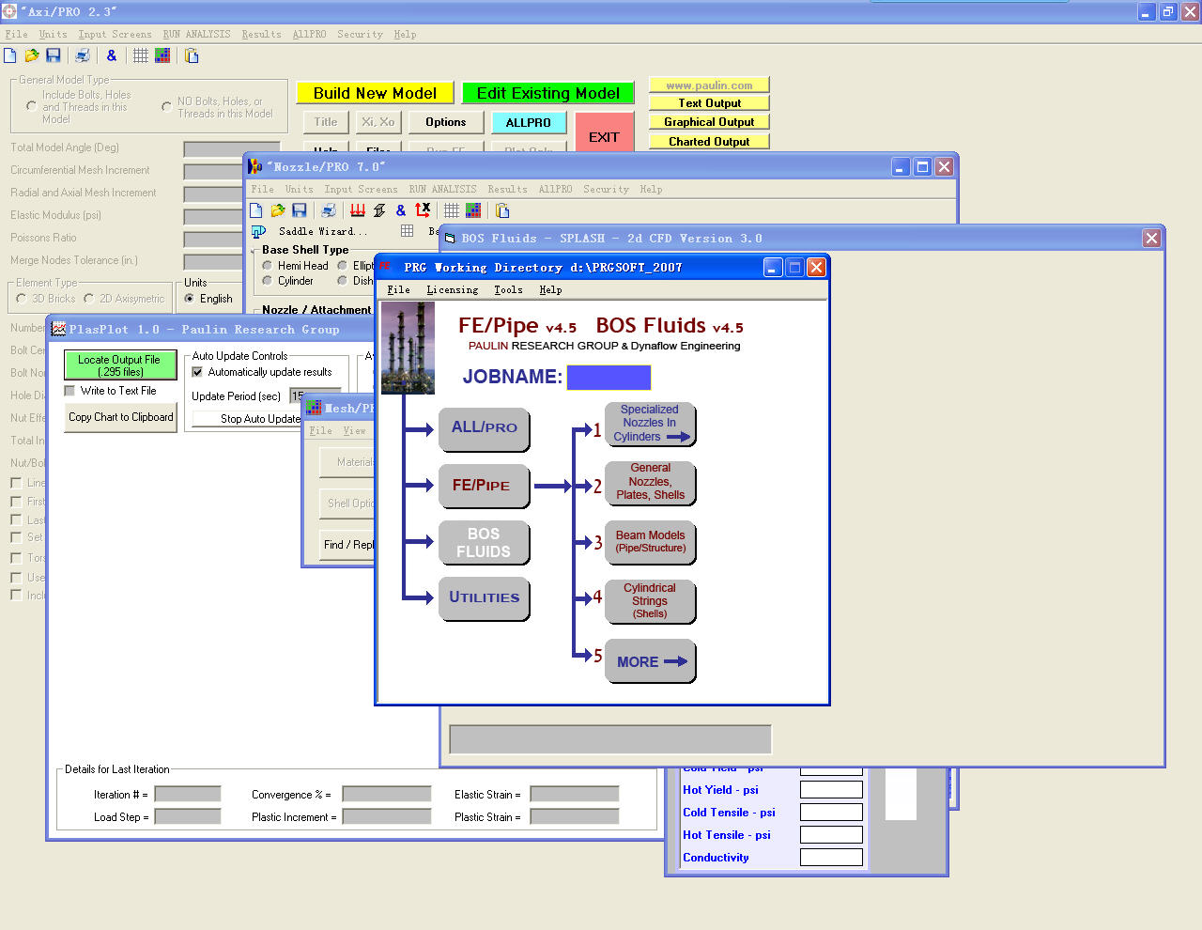Click Edit Existing Model green button

tap(547, 93)
